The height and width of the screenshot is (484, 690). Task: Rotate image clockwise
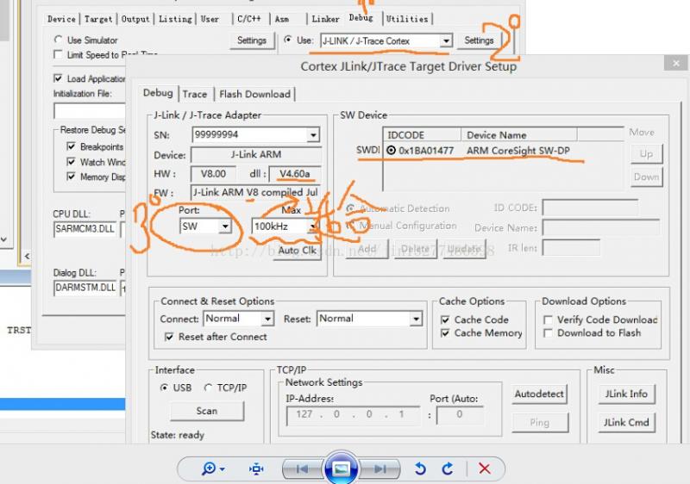[x=448, y=468]
